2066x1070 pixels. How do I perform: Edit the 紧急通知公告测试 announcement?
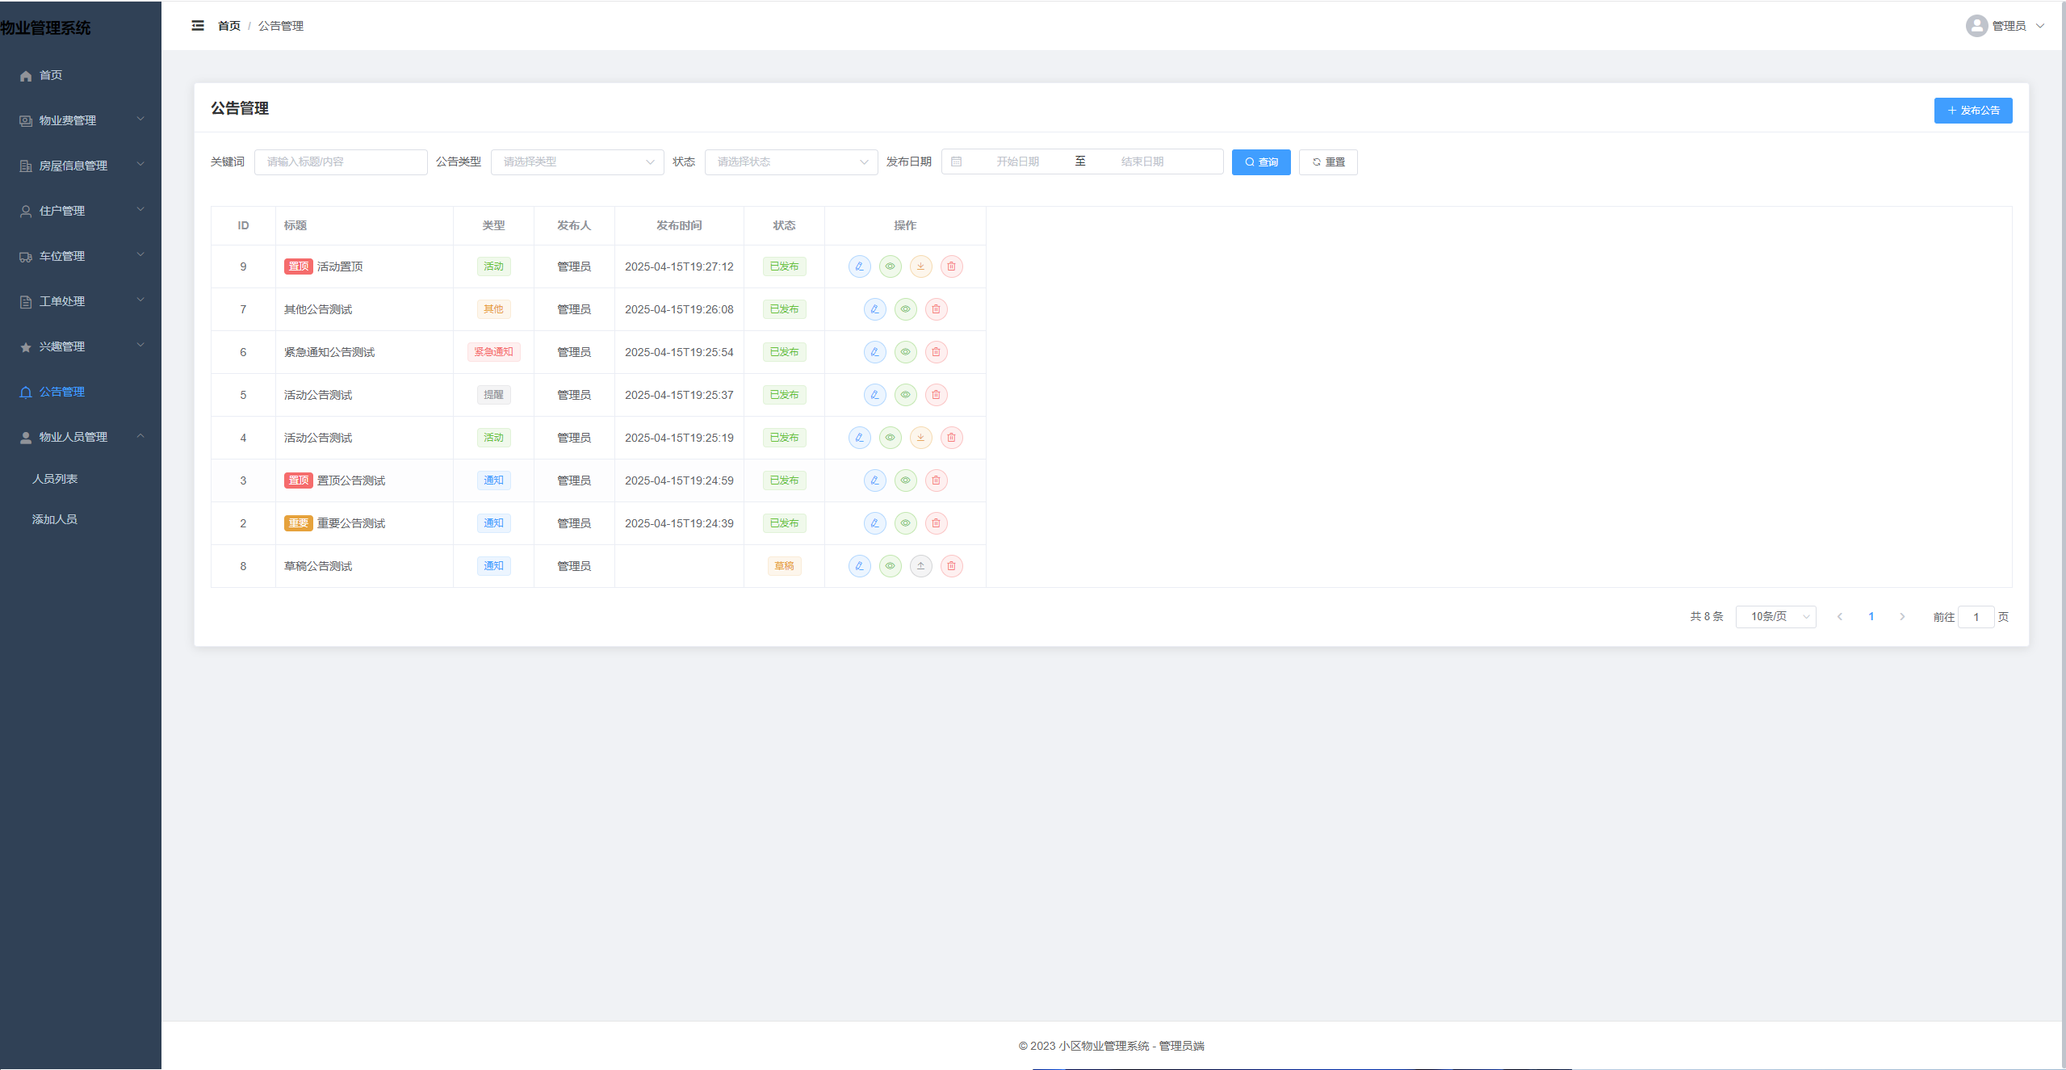tap(874, 352)
